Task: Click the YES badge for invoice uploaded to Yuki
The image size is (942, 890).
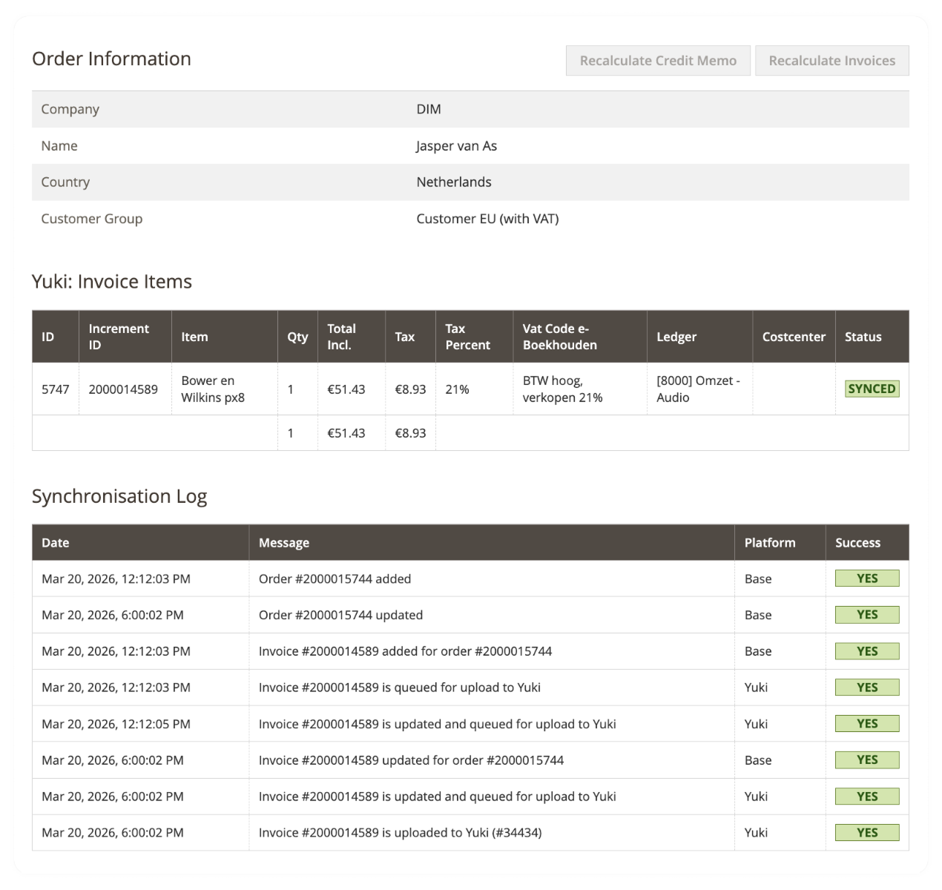Action: (x=866, y=832)
